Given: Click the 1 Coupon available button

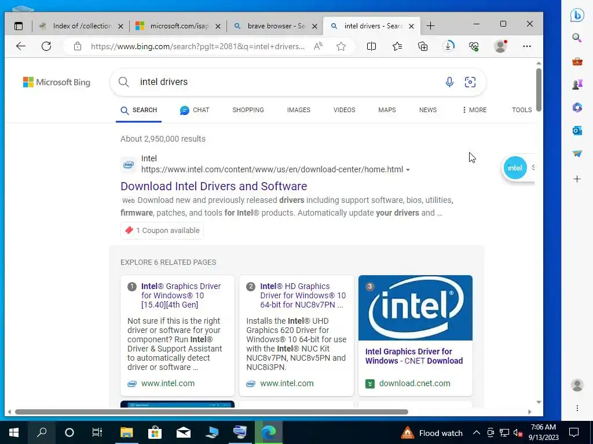Looking at the screenshot, I should (x=162, y=230).
